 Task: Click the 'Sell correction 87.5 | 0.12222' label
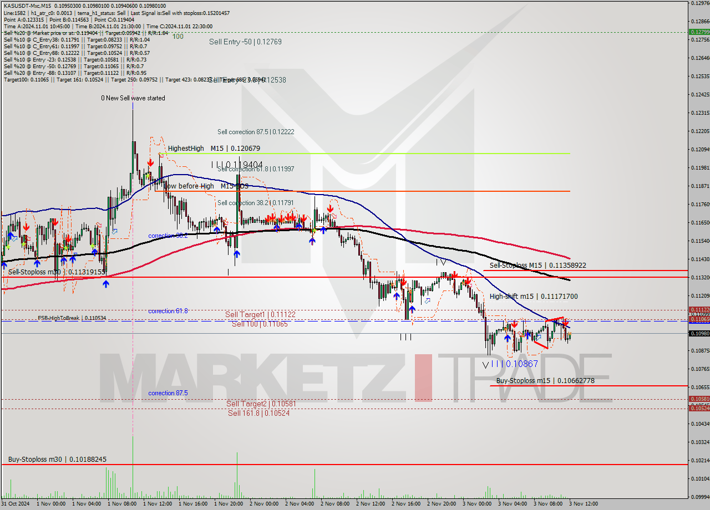[256, 132]
